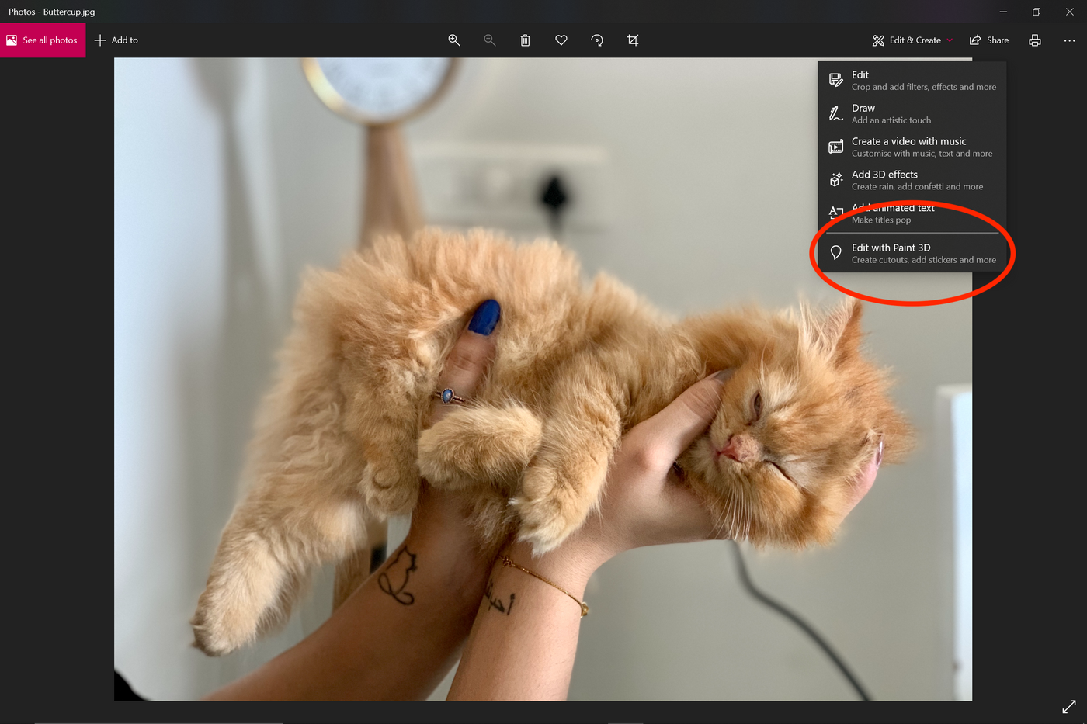Open Edit with Paint 3D
1087x724 pixels.
click(912, 253)
